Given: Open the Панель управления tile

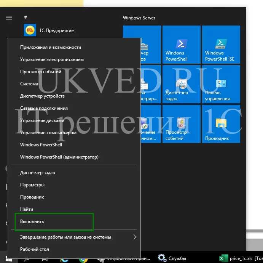Looking at the screenshot, I should pyautogui.click(x=221, y=84).
